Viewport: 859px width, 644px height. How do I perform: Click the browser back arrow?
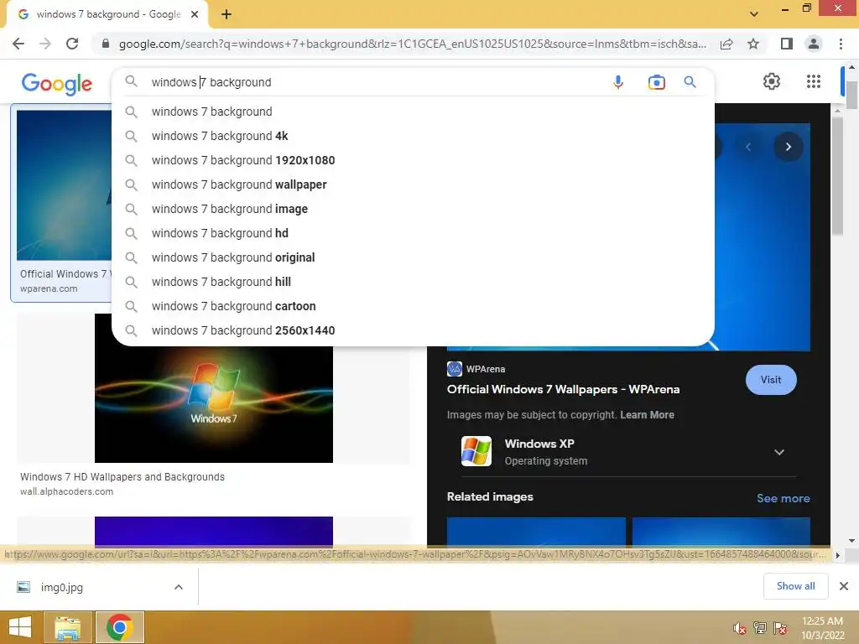pos(18,44)
